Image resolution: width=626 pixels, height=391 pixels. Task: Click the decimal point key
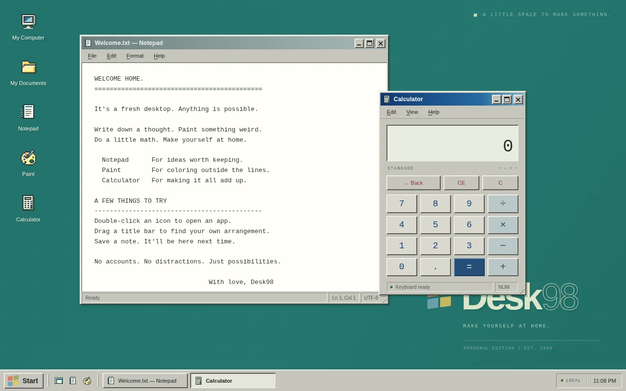pyautogui.click(x=435, y=267)
